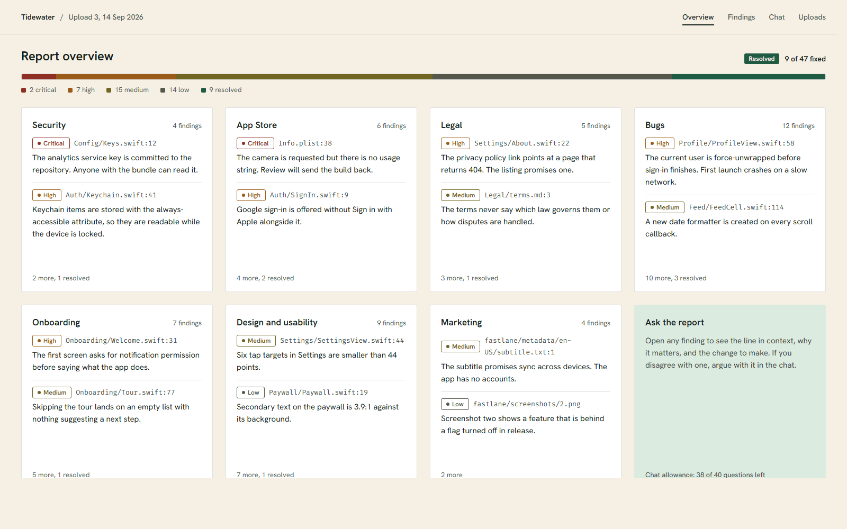Viewport: 847px width, 529px height.
Task: Click the Medium badge for Onboarding/Tour.swift:77
Action: (52, 393)
